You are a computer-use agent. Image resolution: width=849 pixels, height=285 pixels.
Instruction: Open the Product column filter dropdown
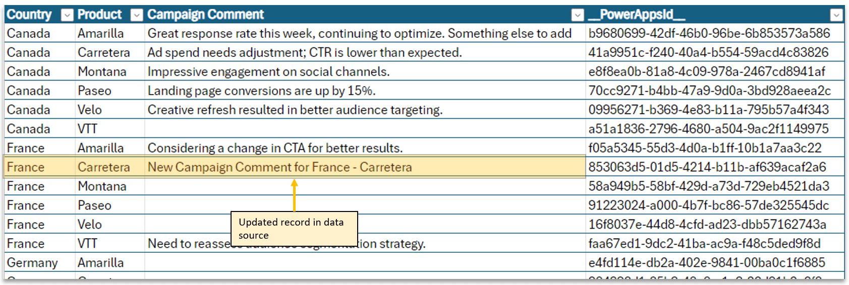[x=137, y=15]
